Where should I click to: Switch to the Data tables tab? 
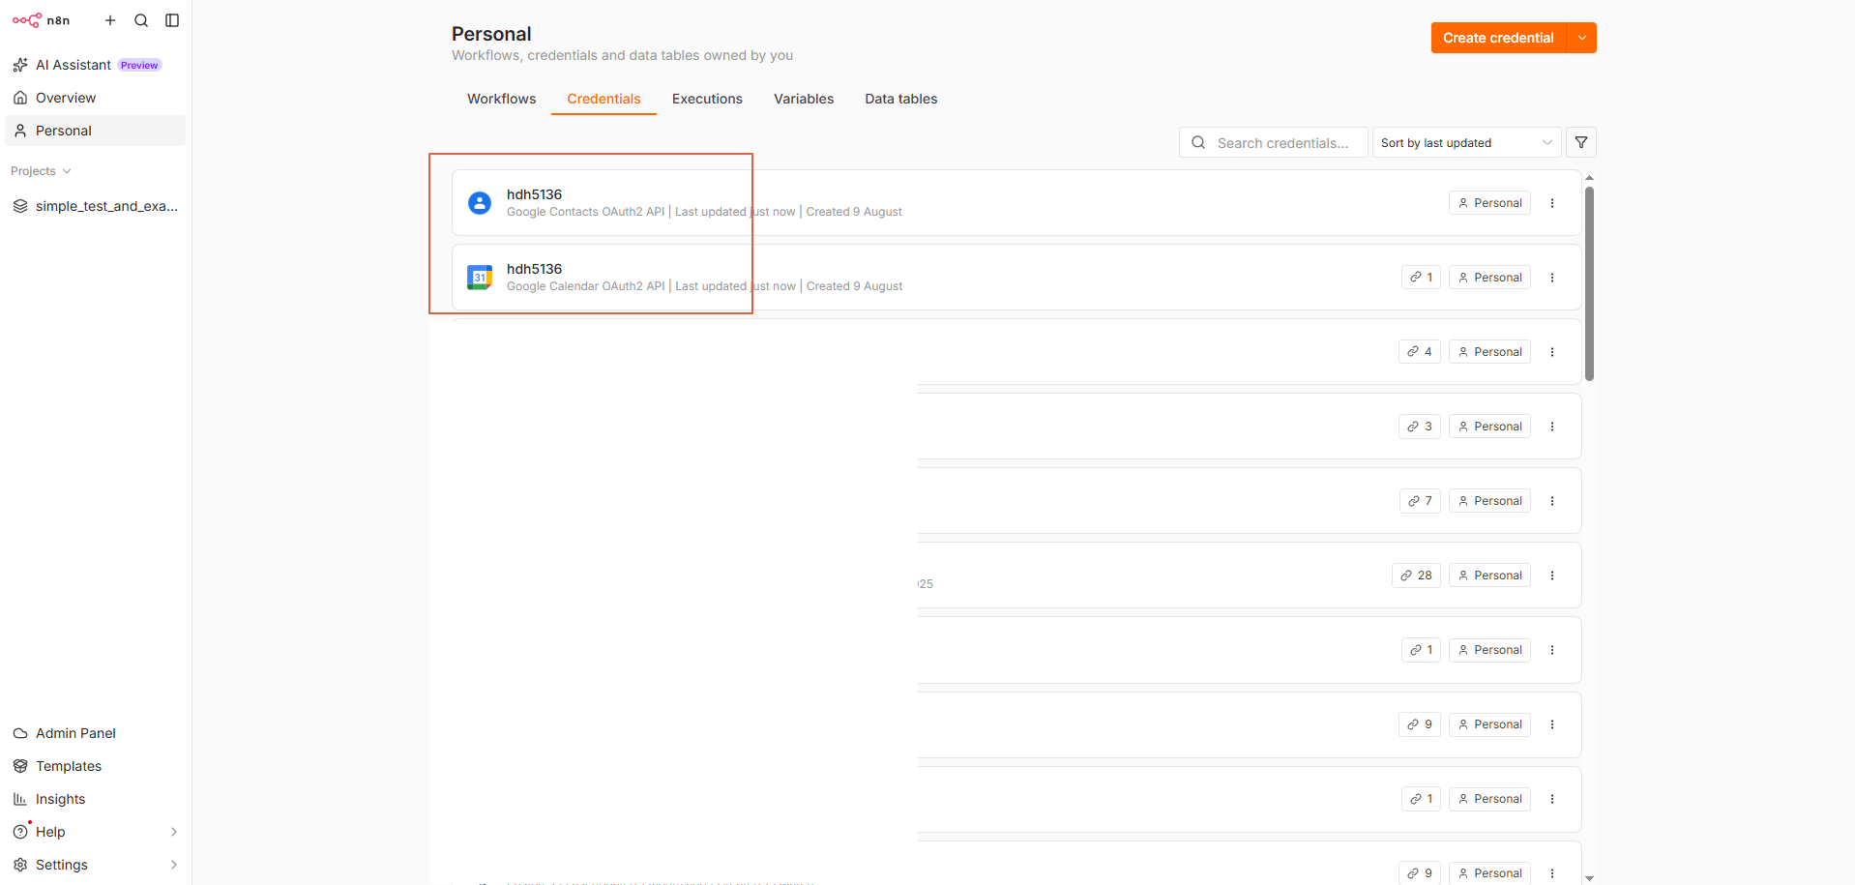[900, 99]
